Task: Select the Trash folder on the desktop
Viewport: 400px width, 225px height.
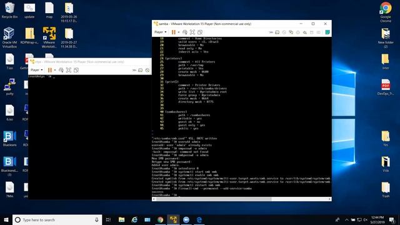Action: point(386,189)
